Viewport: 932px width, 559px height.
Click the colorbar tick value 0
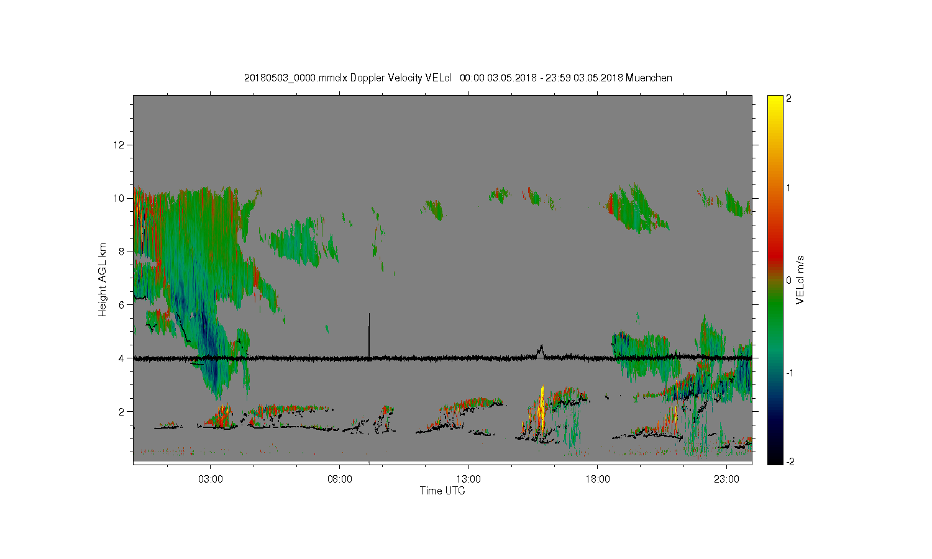[789, 280]
